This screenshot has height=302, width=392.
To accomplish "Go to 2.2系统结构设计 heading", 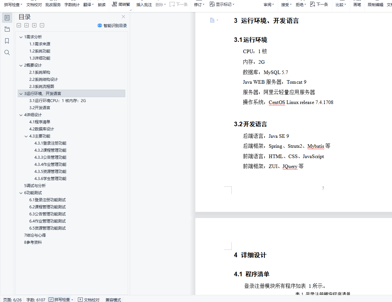I will [43, 80].
